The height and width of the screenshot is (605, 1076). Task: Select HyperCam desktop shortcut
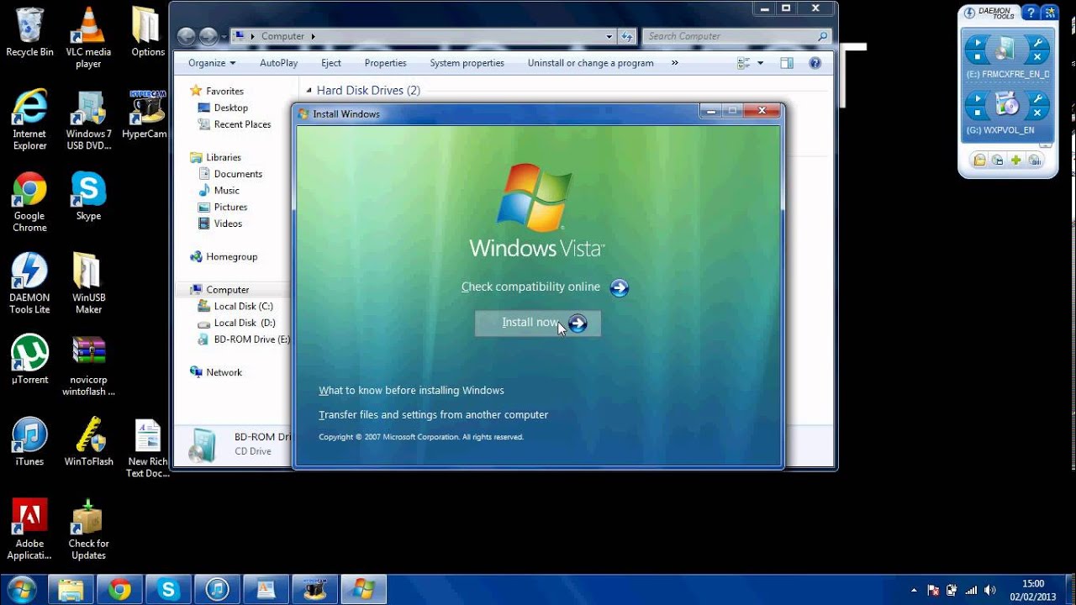point(145,115)
